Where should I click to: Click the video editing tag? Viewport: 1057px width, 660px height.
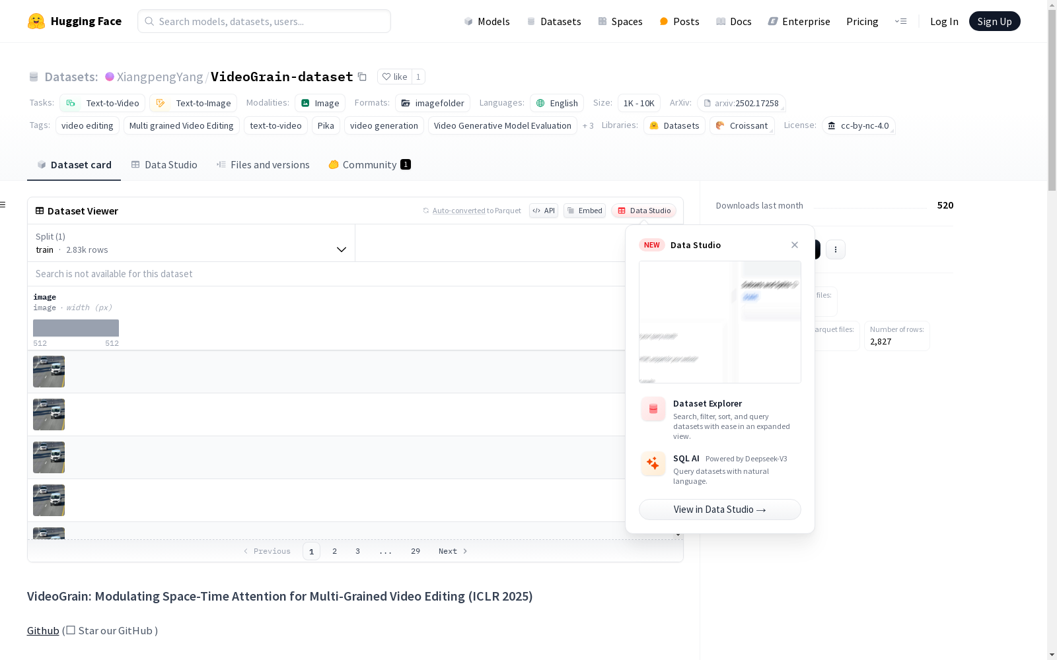click(x=87, y=125)
